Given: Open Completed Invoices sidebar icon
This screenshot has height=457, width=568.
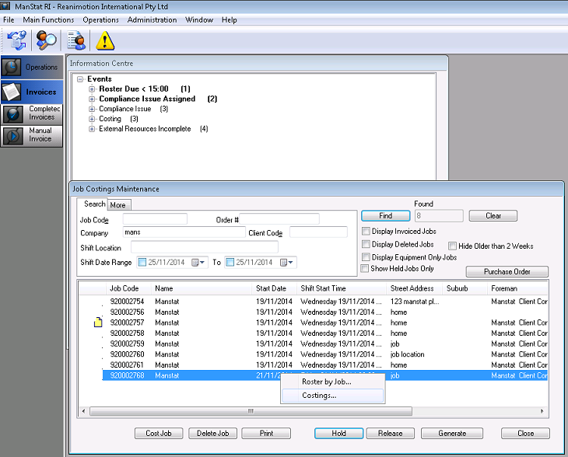Looking at the screenshot, I should tap(13, 114).
